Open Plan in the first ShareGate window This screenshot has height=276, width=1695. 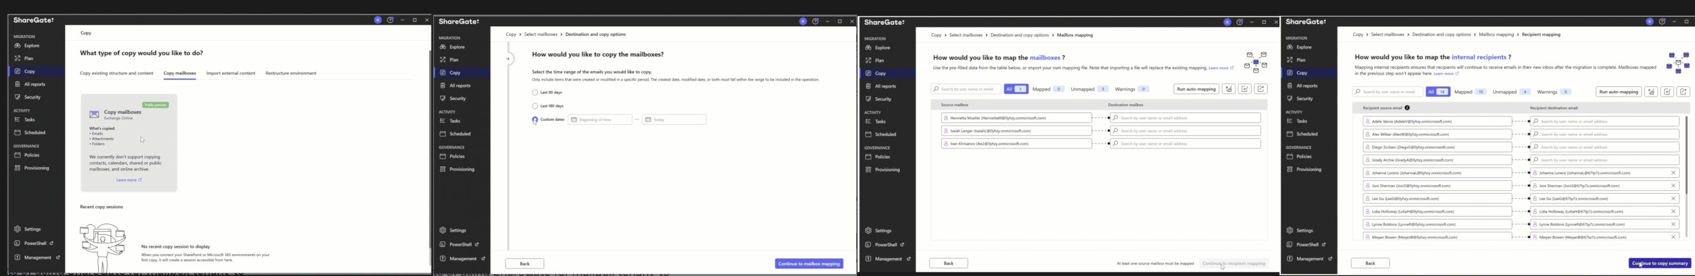[28, 59]
